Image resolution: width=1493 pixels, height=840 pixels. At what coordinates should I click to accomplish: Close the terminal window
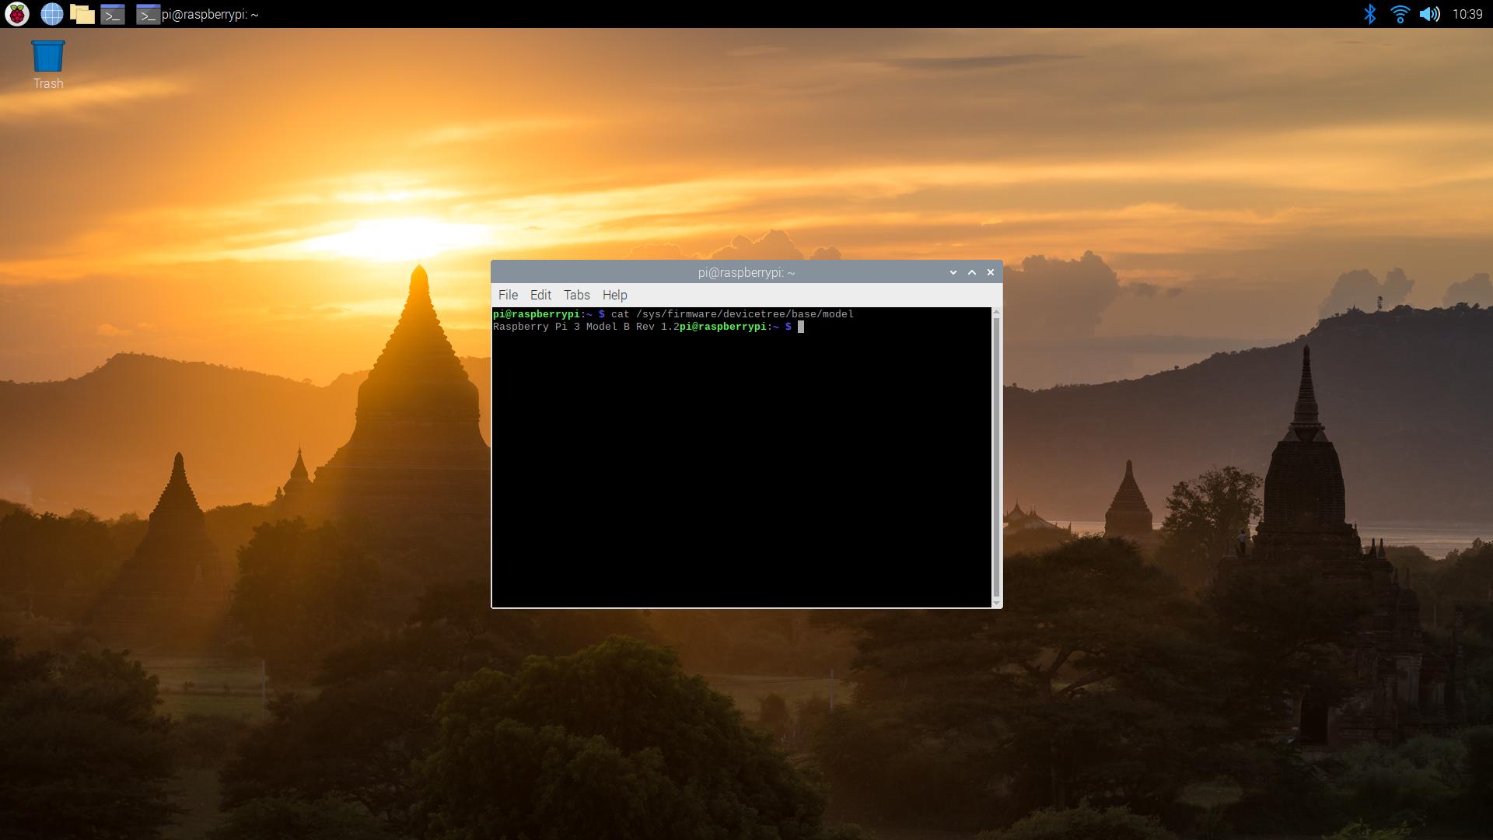[x=991, y=272]
